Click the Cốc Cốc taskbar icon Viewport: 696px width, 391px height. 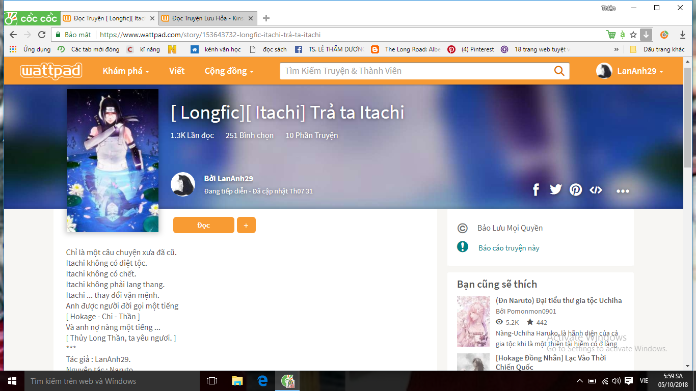click(288, 381)
